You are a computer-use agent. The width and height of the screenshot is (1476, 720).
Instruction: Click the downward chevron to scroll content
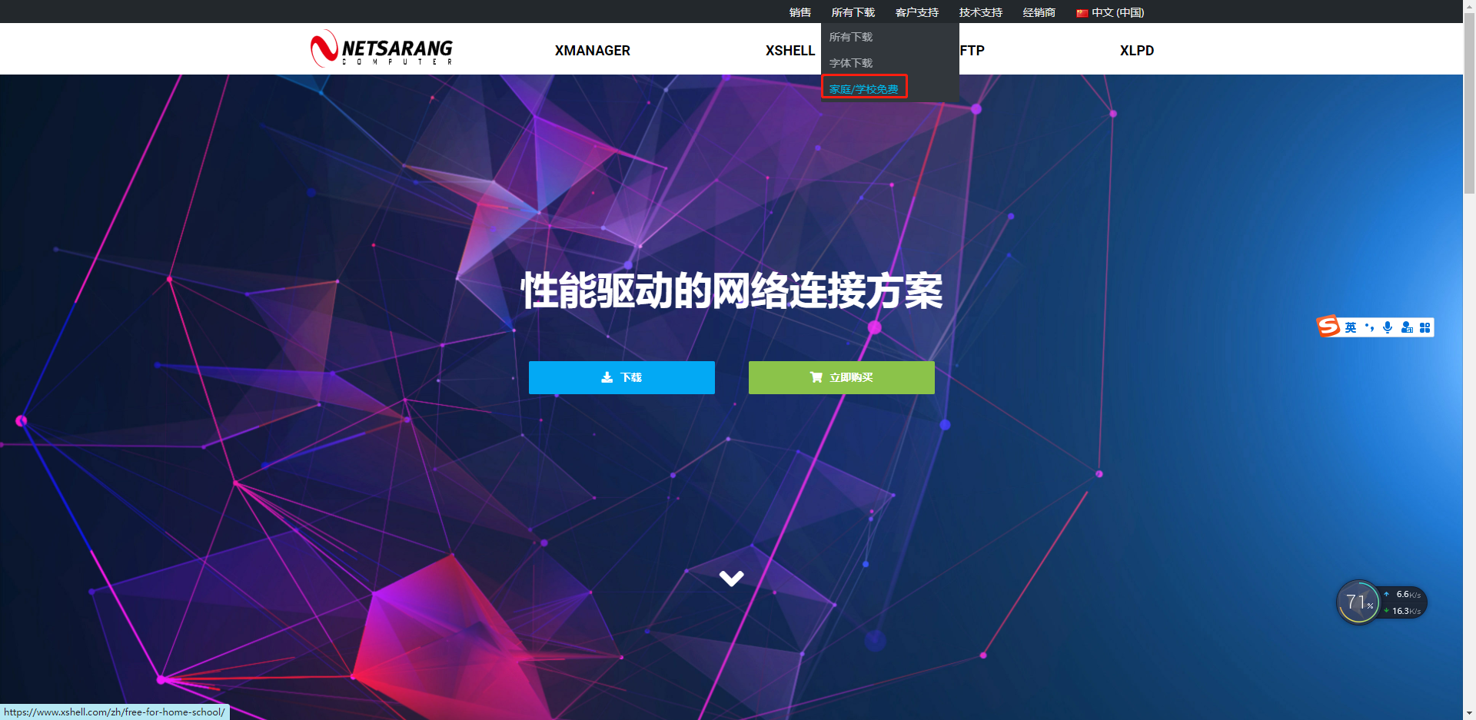click(x=731, y=577)
